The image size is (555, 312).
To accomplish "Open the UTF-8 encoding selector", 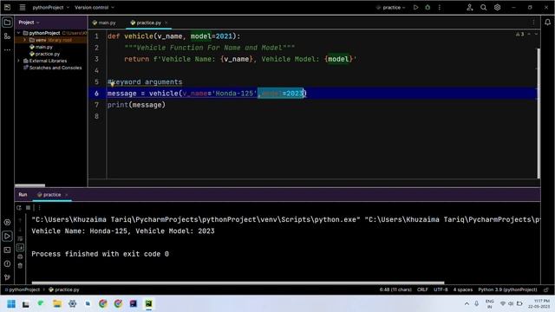I will (x=441, y=289).
